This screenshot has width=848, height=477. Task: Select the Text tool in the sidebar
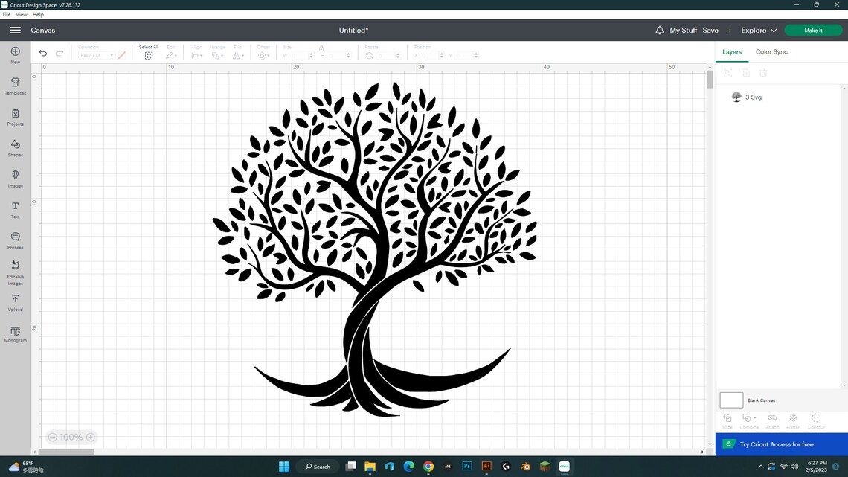click(15, 208)
